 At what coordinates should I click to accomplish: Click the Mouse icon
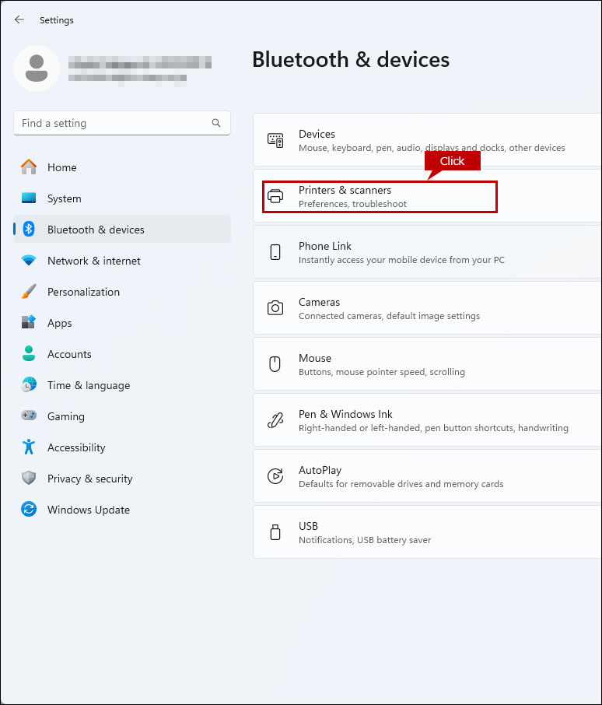[275, 364]
